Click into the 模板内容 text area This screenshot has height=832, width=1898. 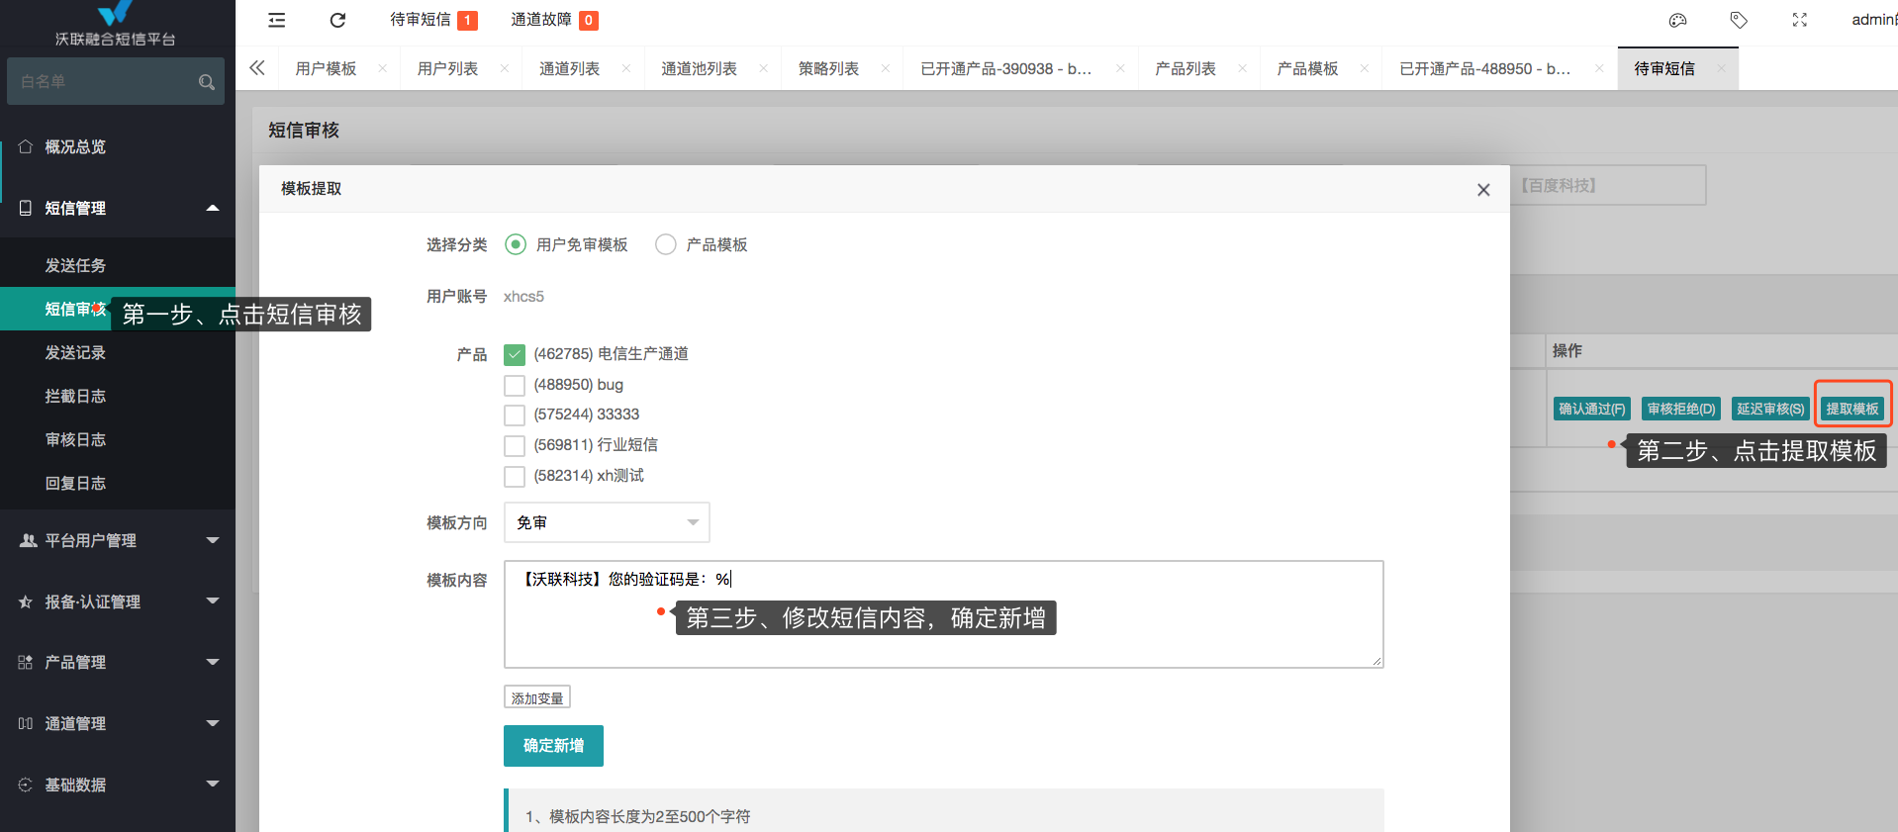tap(944, 614)
